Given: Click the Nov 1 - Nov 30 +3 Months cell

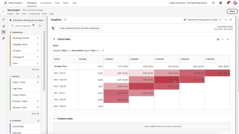Looking at the screenshot, I should (167, 80).
